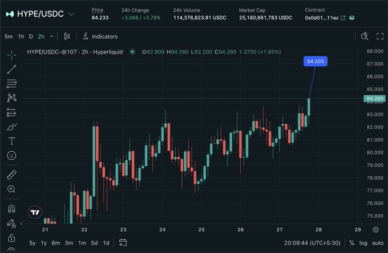The width and height of the screenshot is (388, 253).
Task: Click the green market status dot
Action: pos(132,52)
